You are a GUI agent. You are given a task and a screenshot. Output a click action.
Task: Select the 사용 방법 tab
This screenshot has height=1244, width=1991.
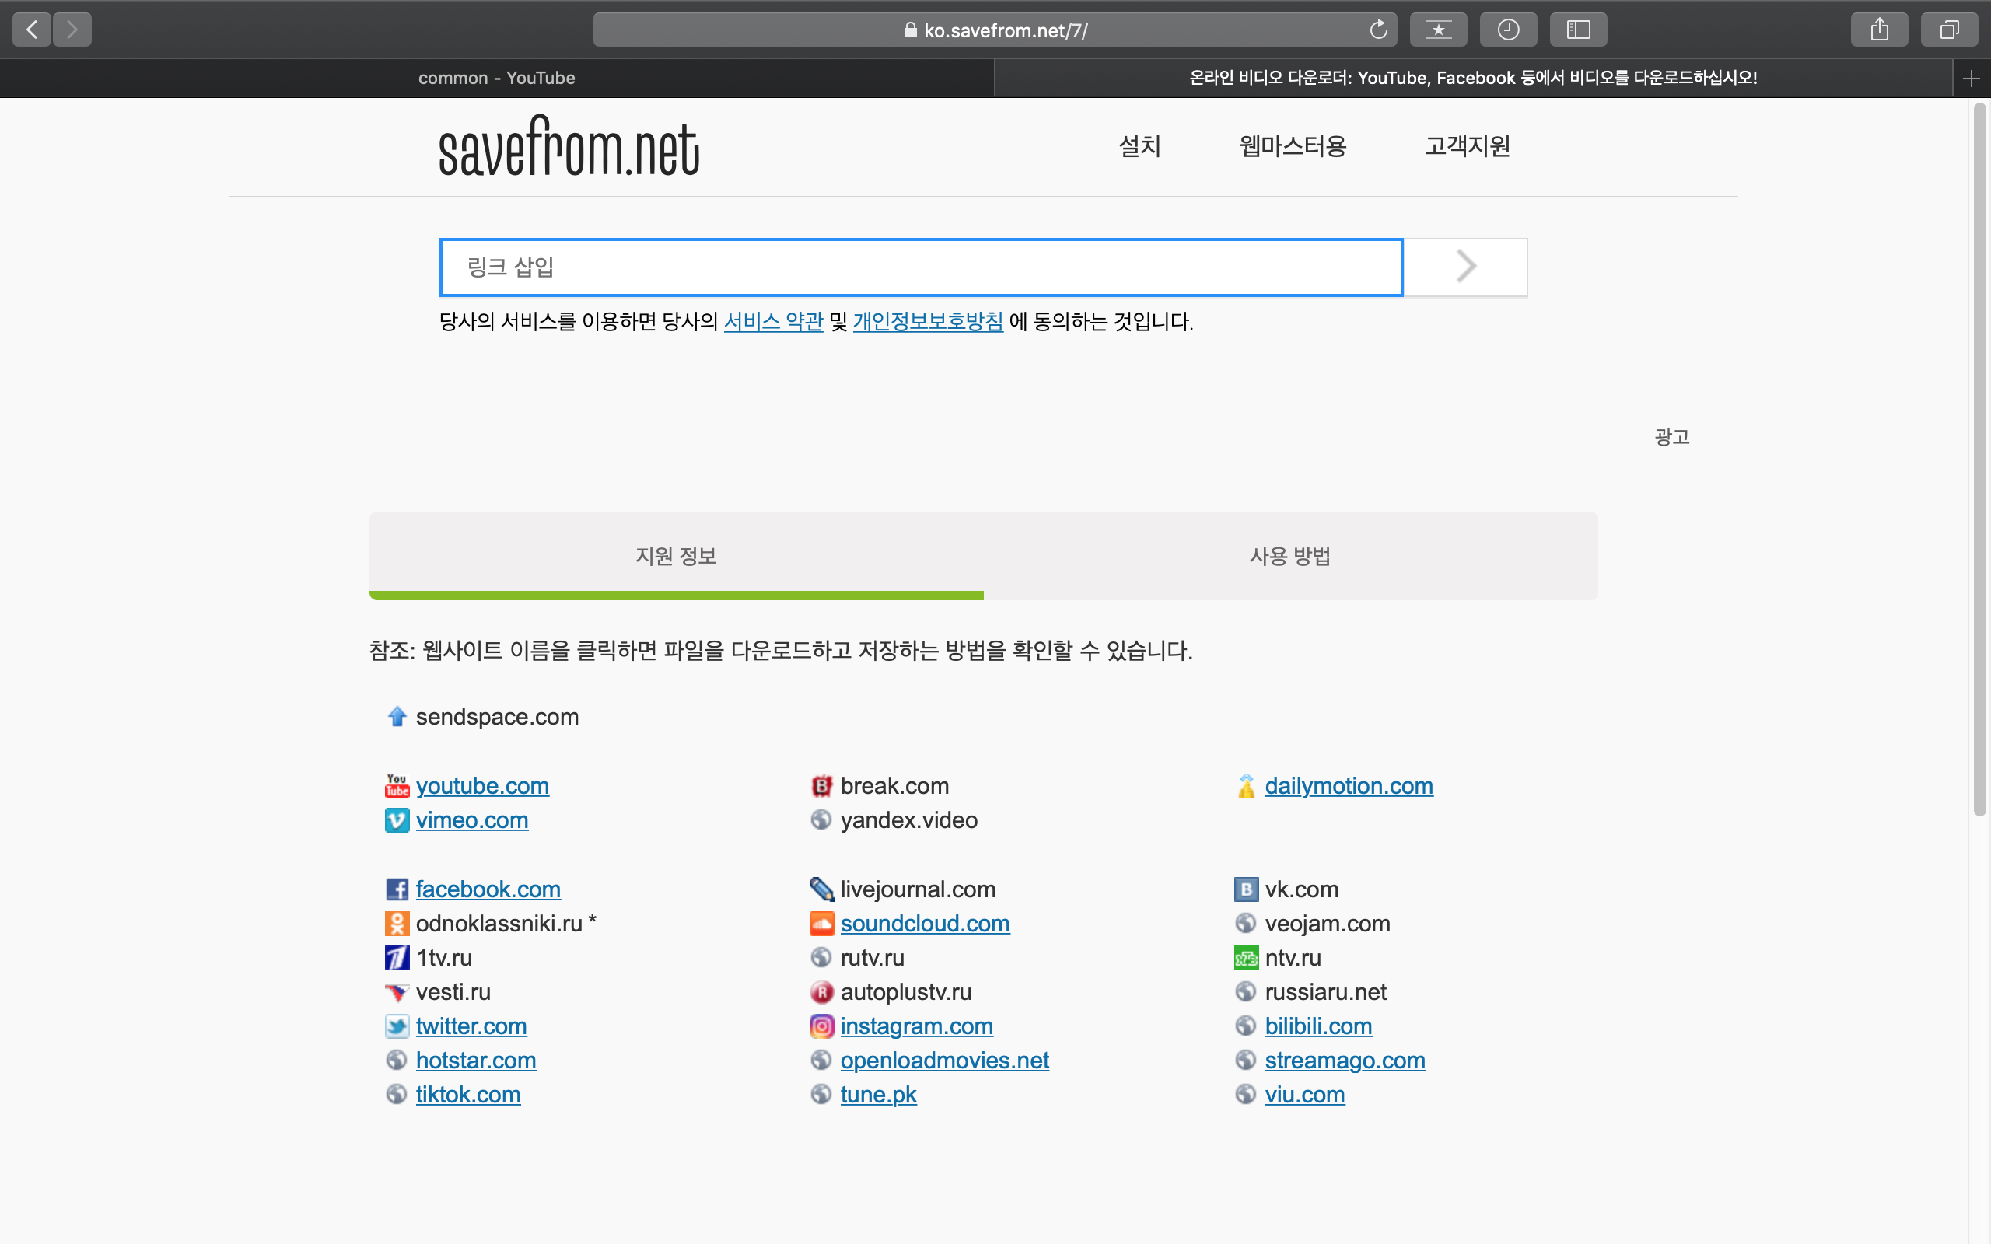tap(1290, 556)
